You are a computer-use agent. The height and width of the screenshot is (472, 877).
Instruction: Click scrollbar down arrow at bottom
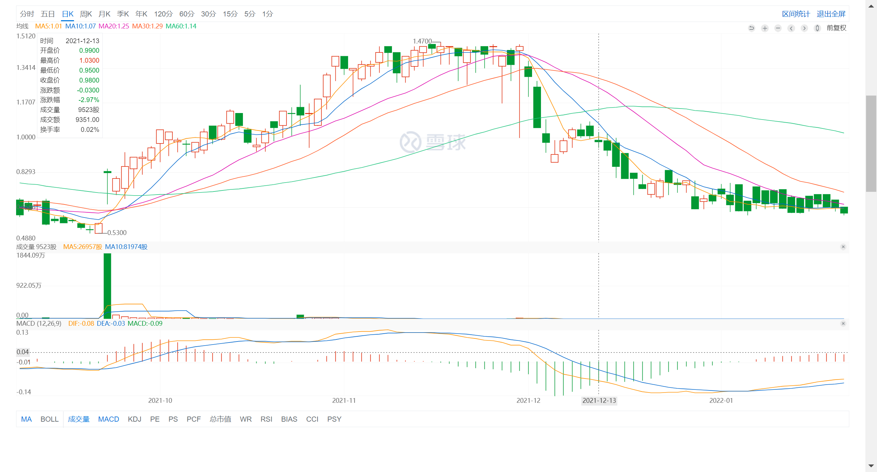click(x=871, y=466)
